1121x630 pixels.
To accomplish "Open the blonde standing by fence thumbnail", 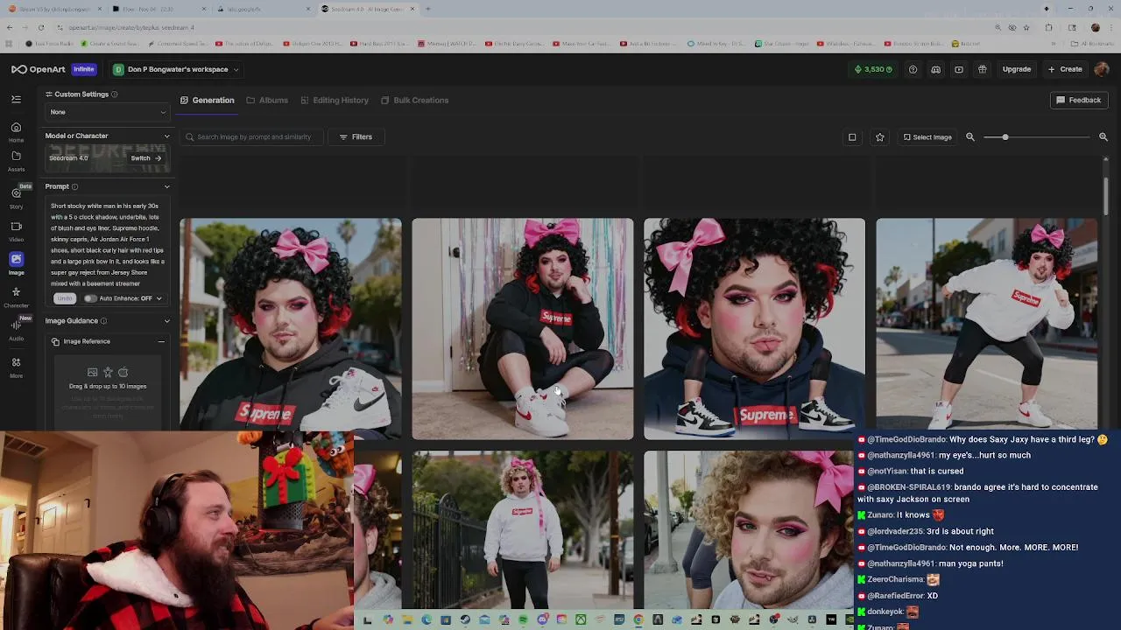I will 523,529.
